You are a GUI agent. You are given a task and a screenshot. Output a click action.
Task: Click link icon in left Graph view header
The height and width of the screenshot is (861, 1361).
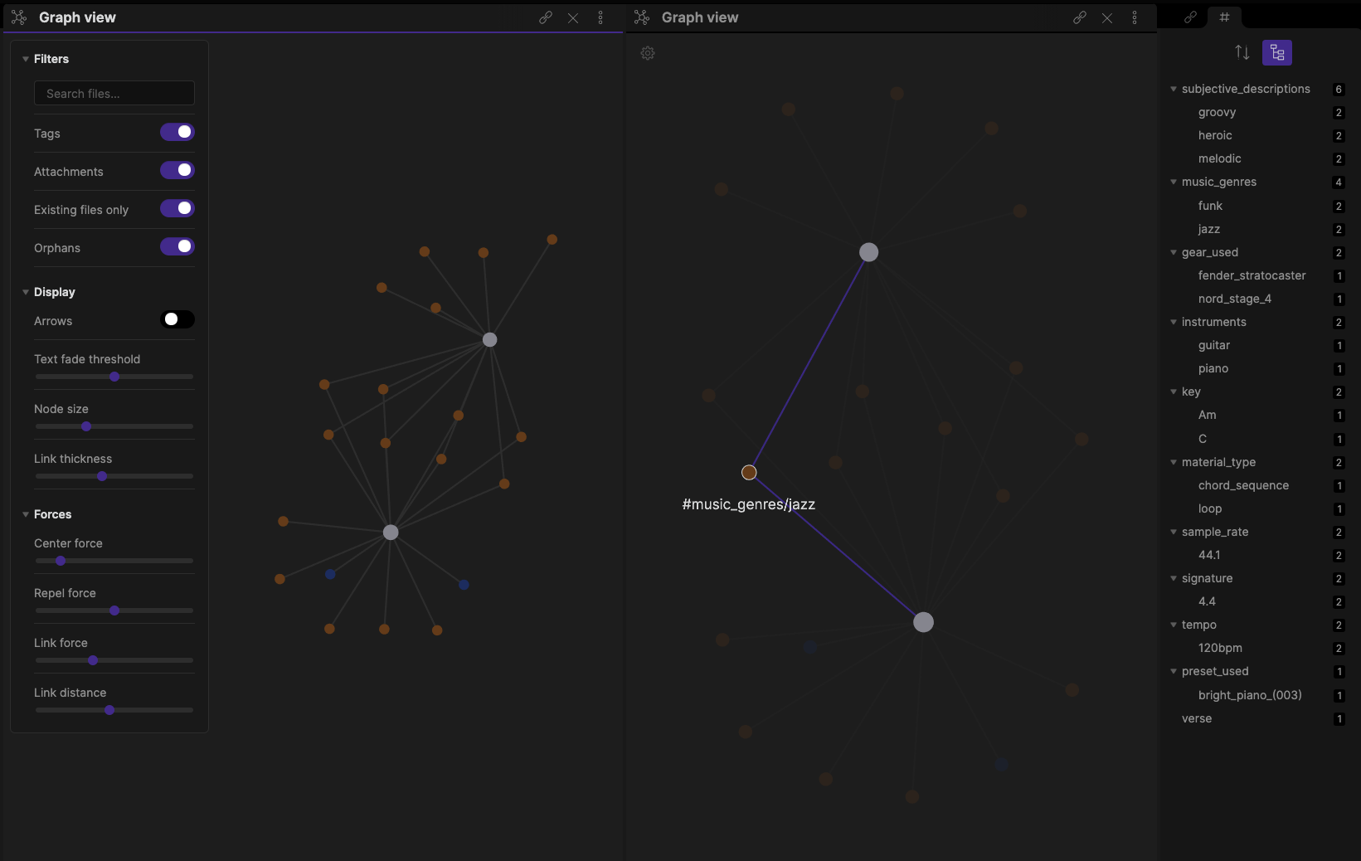(x=546, y=17)
